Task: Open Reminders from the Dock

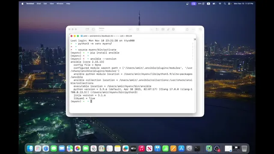Action: (110, 148)
